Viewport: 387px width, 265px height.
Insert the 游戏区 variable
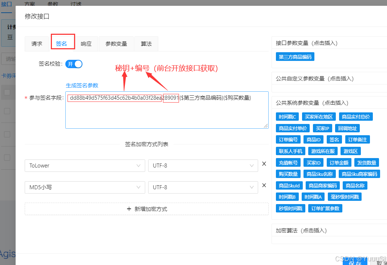[x=350, y=151]
